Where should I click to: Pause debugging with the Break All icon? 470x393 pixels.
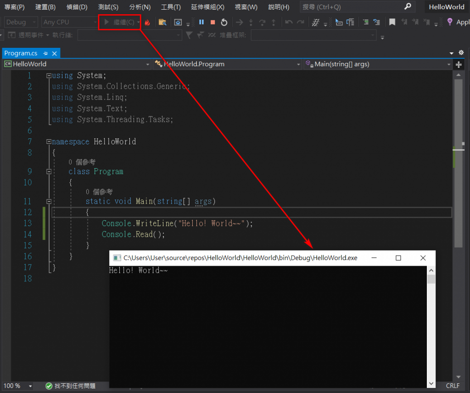tap(201, 22)
